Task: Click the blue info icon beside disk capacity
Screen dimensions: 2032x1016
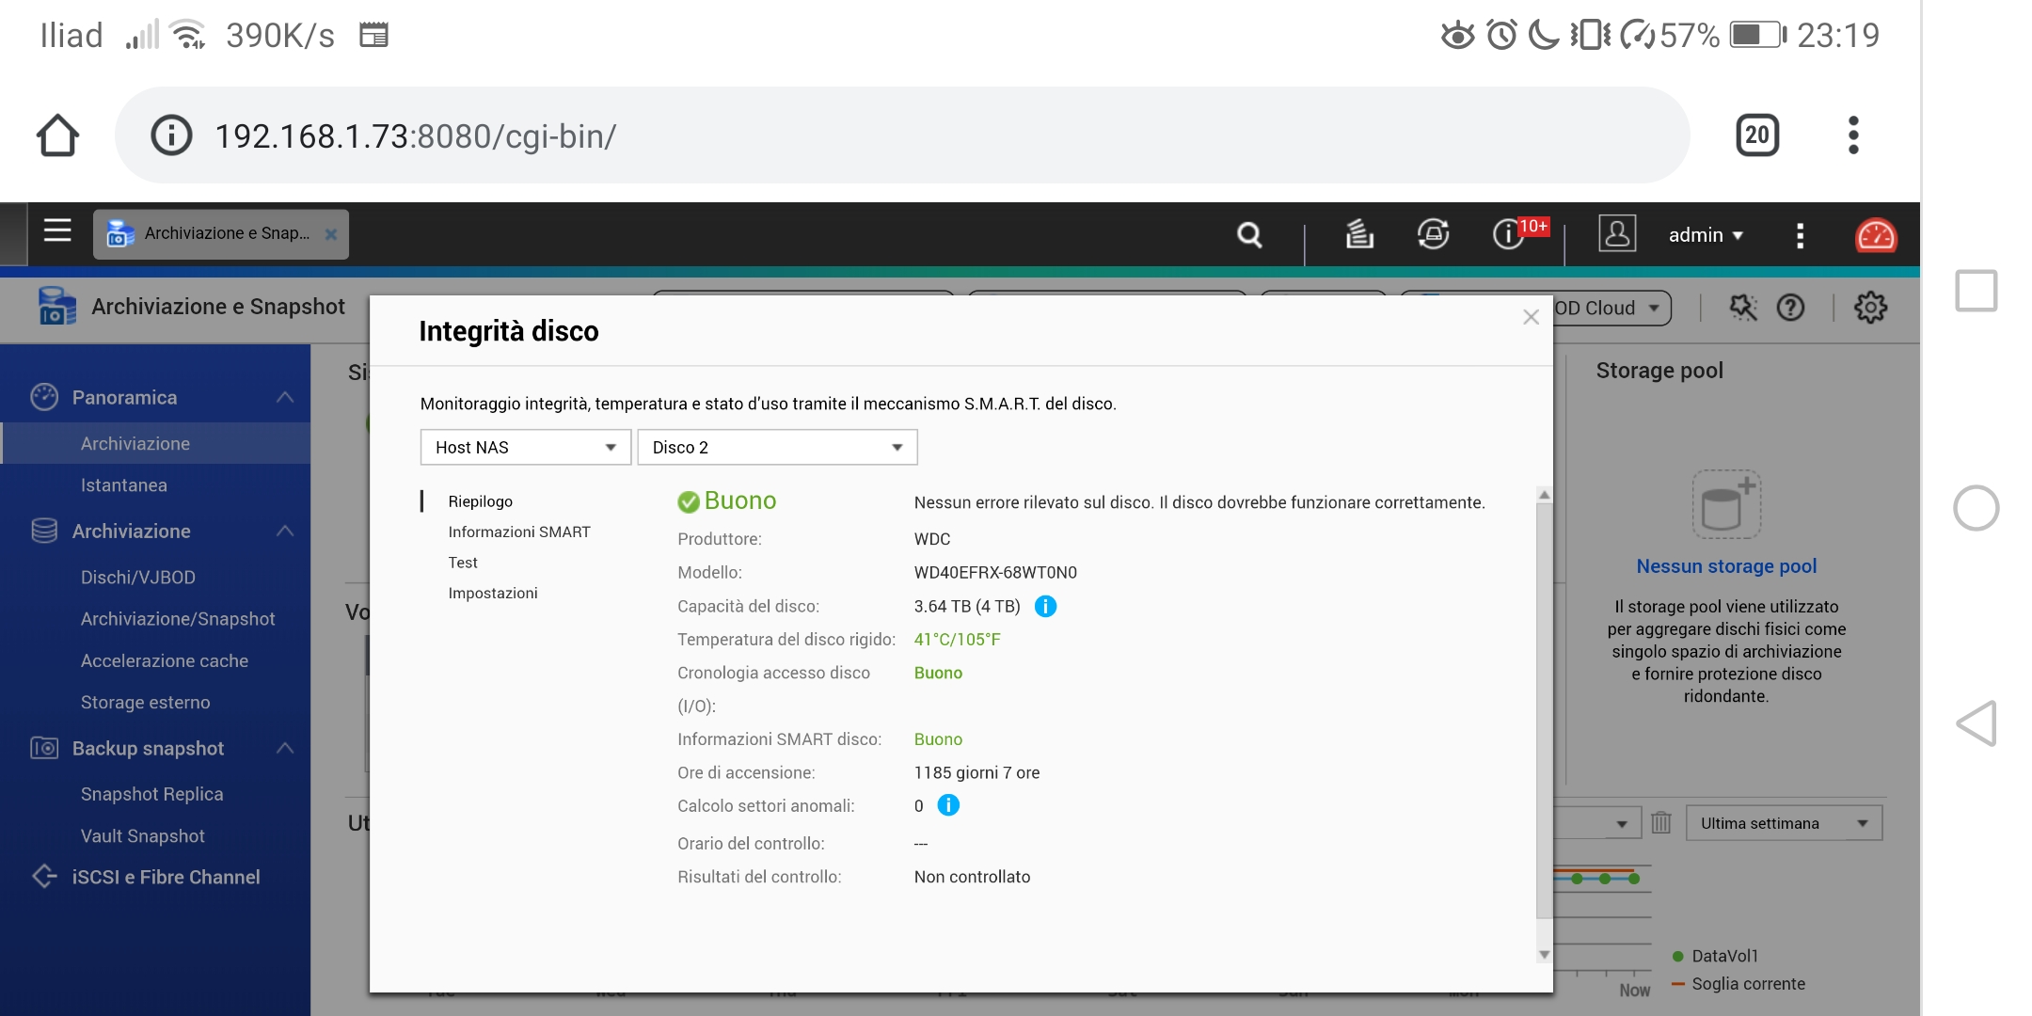Action: coord(1045,607)
